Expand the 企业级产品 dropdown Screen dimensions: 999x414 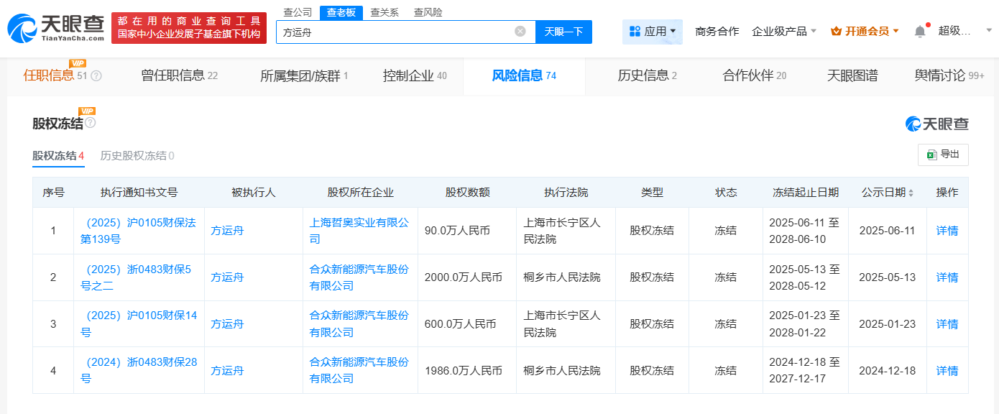[784, 32]
